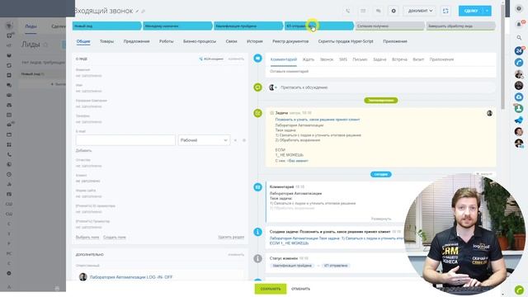Click the chat bubbles icon in lead header
Viewport: 528px width, 297px height.
(378, 11)
